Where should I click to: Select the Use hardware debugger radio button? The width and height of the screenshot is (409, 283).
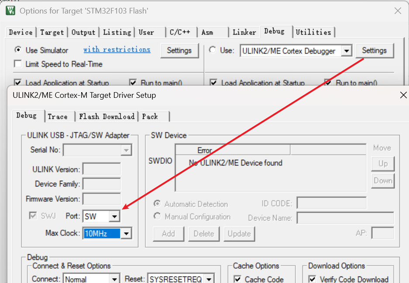pyautogui.click(x=213, y=50)
